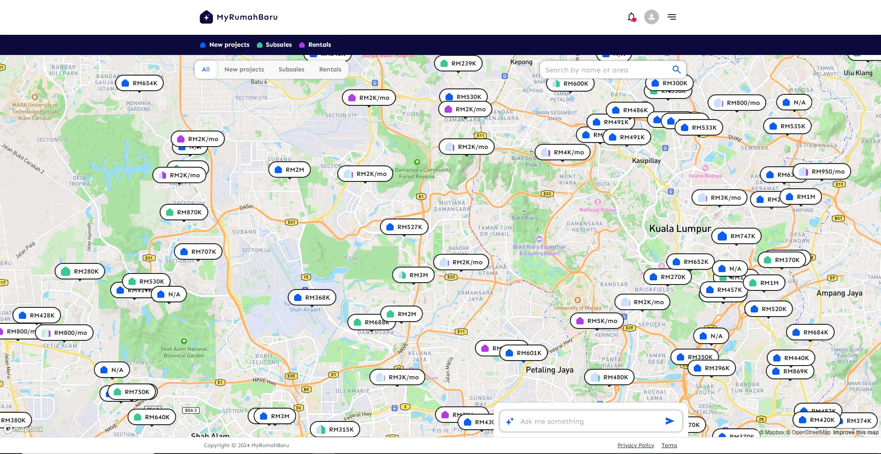Switch to the All filter tab
This screenshot has width=881, height=454.
pyautogui.click(x=206, y=70)
